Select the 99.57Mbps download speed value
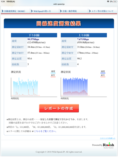This screenshot has height=157, width=118. [33, 39]
